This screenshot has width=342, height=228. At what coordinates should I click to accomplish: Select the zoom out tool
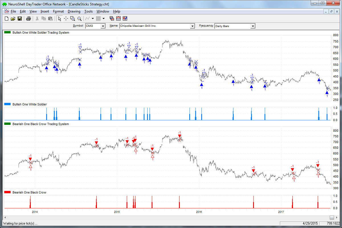[80, 19]
